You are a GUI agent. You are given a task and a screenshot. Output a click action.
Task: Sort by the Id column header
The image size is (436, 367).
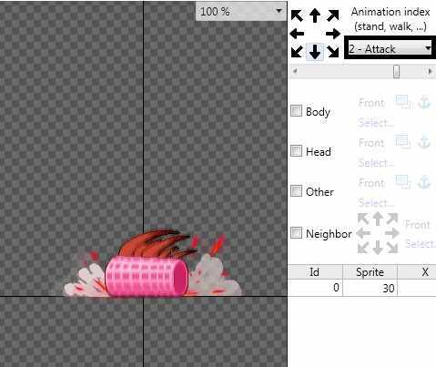tap(315, 272)
